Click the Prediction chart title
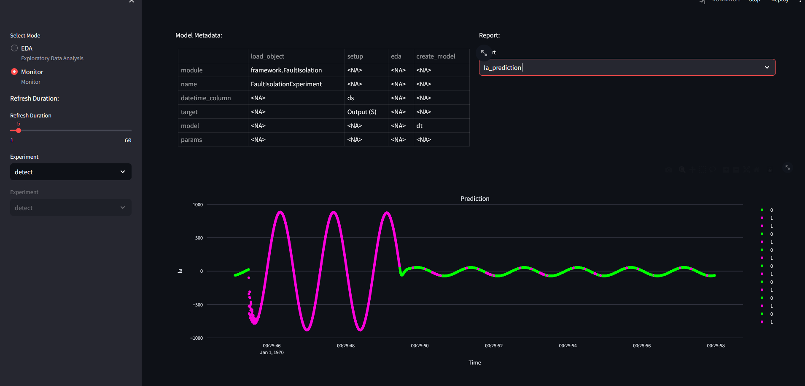 tap(475, 199)
